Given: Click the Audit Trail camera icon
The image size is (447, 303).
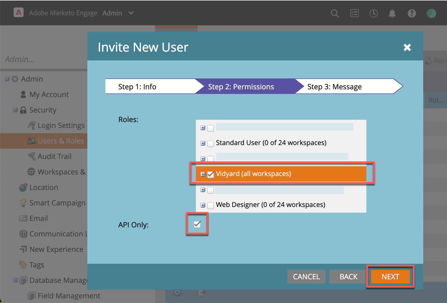Looking at the screenshot, I should point(31,156).
